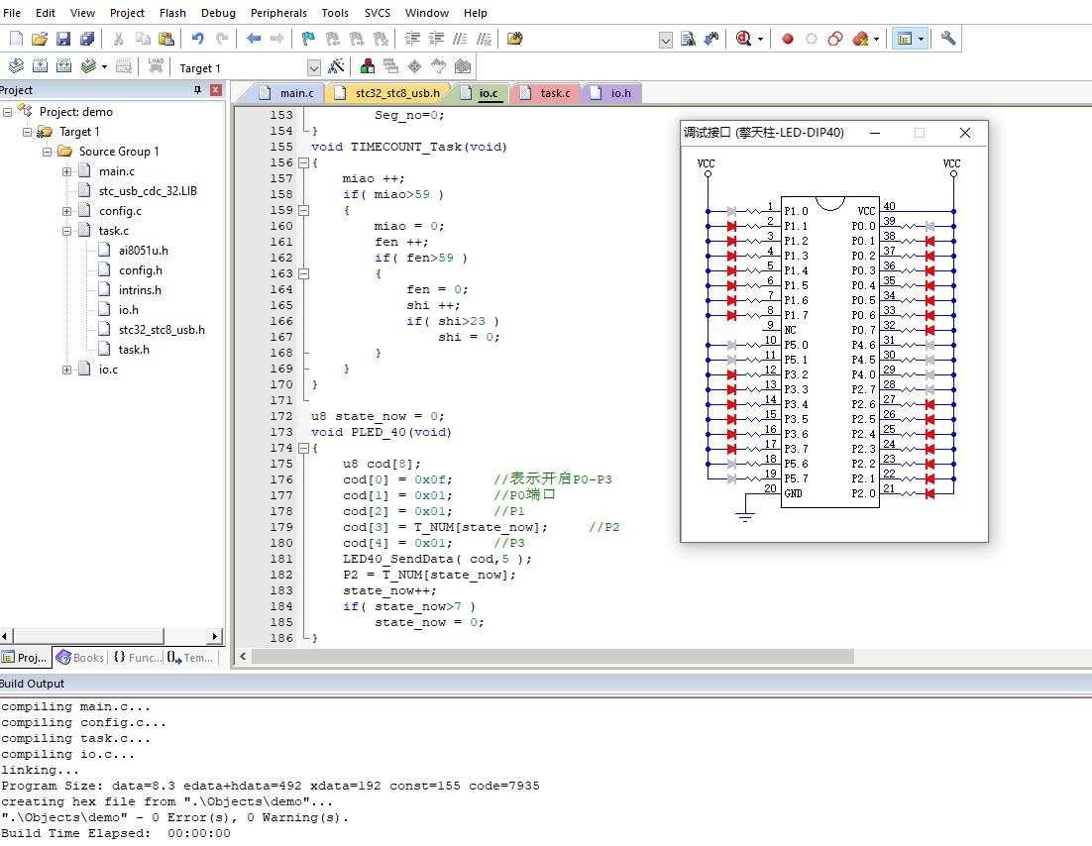Open the Books tab in project pane
The height and width of the screenshot is (846, 1092).
coord(80,657)
